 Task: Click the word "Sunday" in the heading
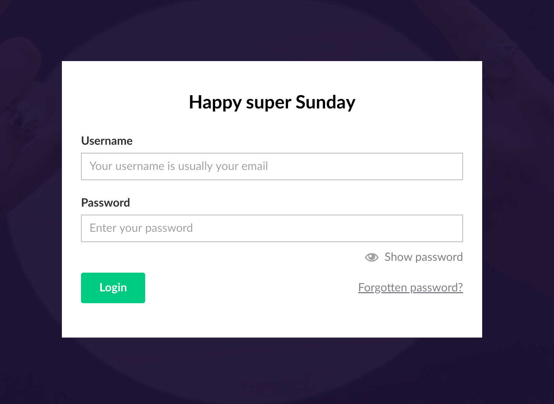[x=325, y=102]
